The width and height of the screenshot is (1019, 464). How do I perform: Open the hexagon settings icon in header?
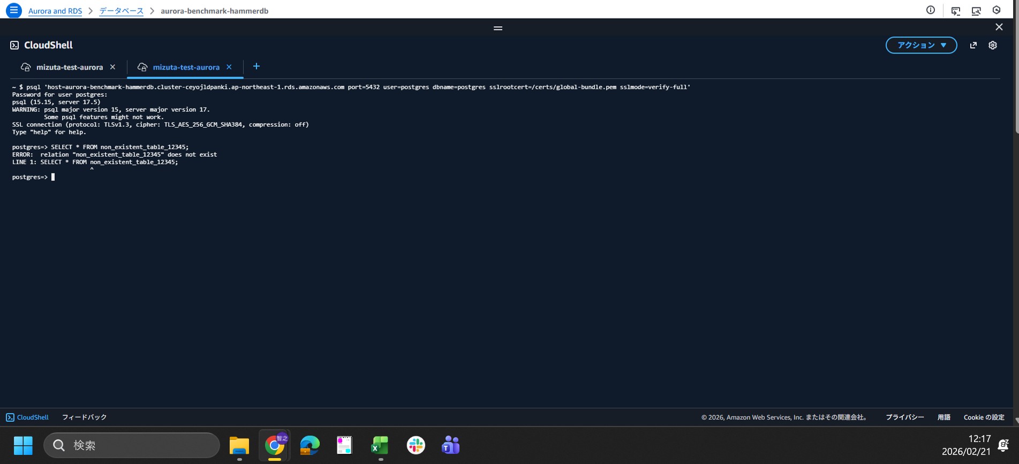(x=996, y=10)
